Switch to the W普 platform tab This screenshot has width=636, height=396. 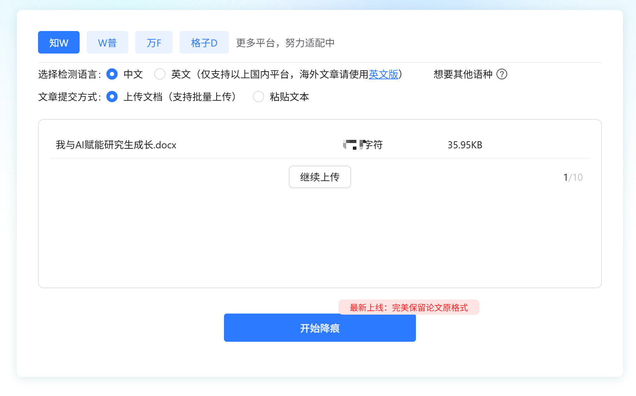coord(107,42)
